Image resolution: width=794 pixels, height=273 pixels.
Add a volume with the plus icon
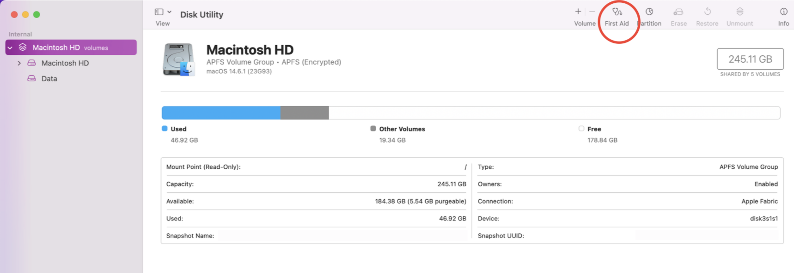click(x=578, y=12)
